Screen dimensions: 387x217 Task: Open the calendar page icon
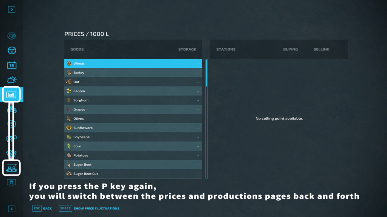point(12,65)
